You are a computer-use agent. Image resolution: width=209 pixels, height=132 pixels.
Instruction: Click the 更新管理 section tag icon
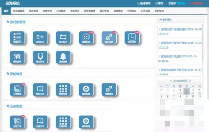[8, 74]
